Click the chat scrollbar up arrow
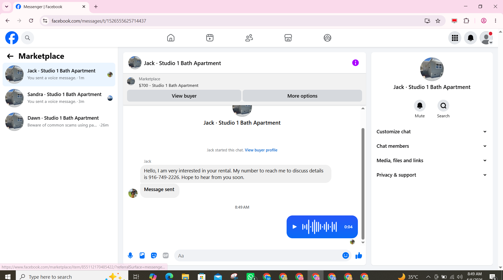The width and height of the screenshot is (503, 280). (363, 108)
